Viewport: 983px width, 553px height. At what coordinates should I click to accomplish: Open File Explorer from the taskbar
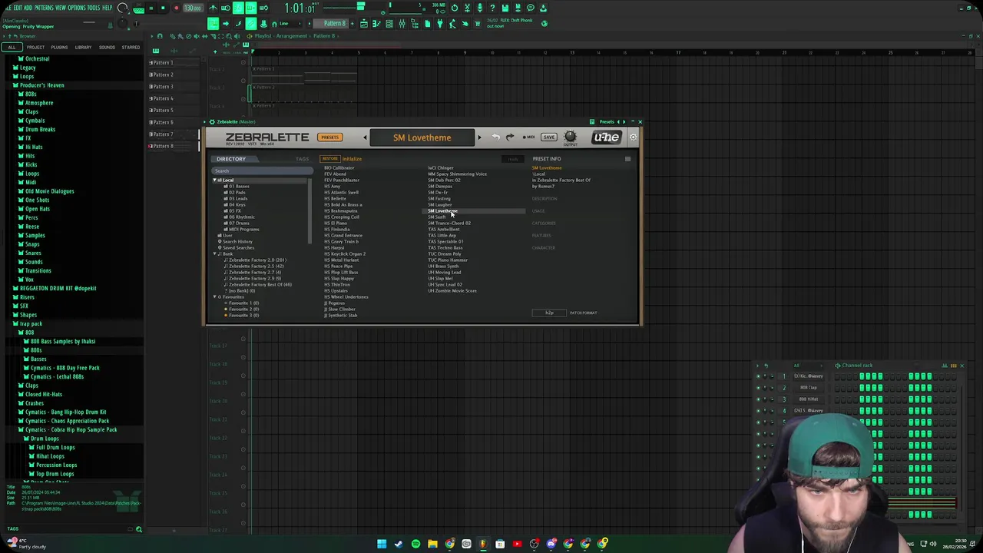click(x=432, y=545)
